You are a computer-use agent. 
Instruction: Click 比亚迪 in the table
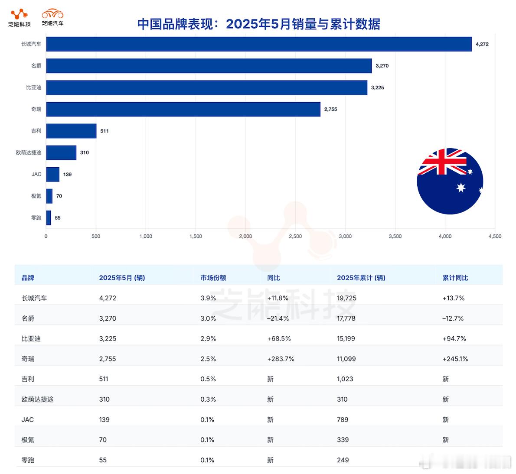[x=31, y=338]
